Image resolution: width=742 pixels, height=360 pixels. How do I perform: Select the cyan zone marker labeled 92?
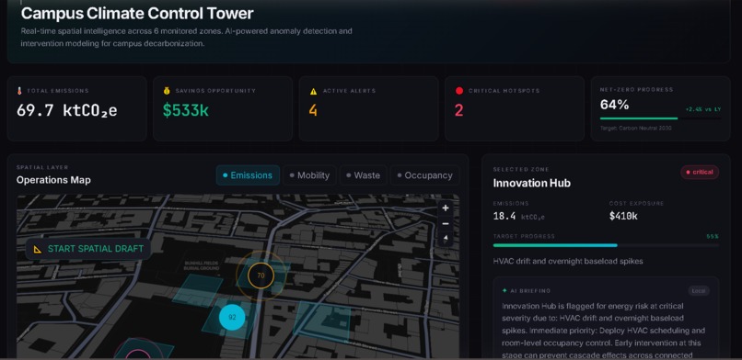[x=232, y=318]
